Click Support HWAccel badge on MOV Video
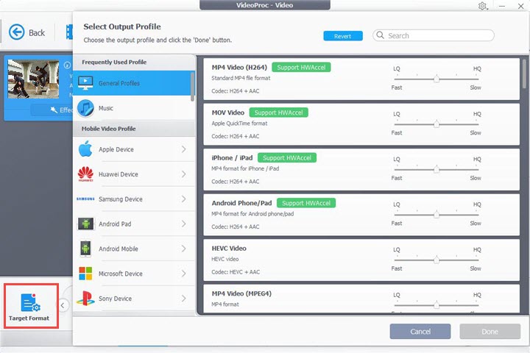The image size is (530, 353). pyautogui.click(x=278, y=113)
